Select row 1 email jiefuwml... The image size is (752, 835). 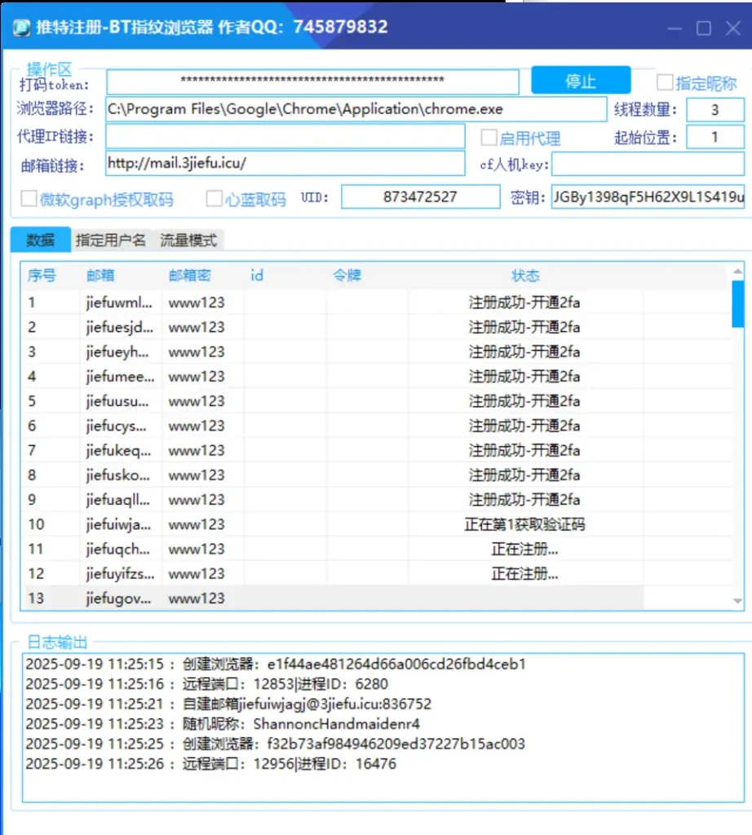119,303
